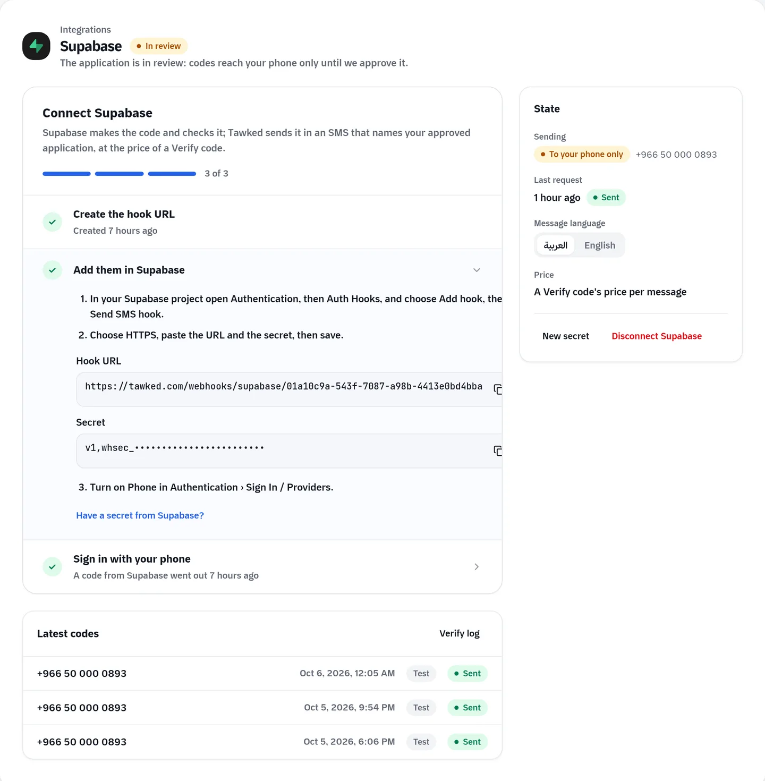Viewport: 765px width, 781px height.
Task: Generate a New secret
Action: click(566, 336)
